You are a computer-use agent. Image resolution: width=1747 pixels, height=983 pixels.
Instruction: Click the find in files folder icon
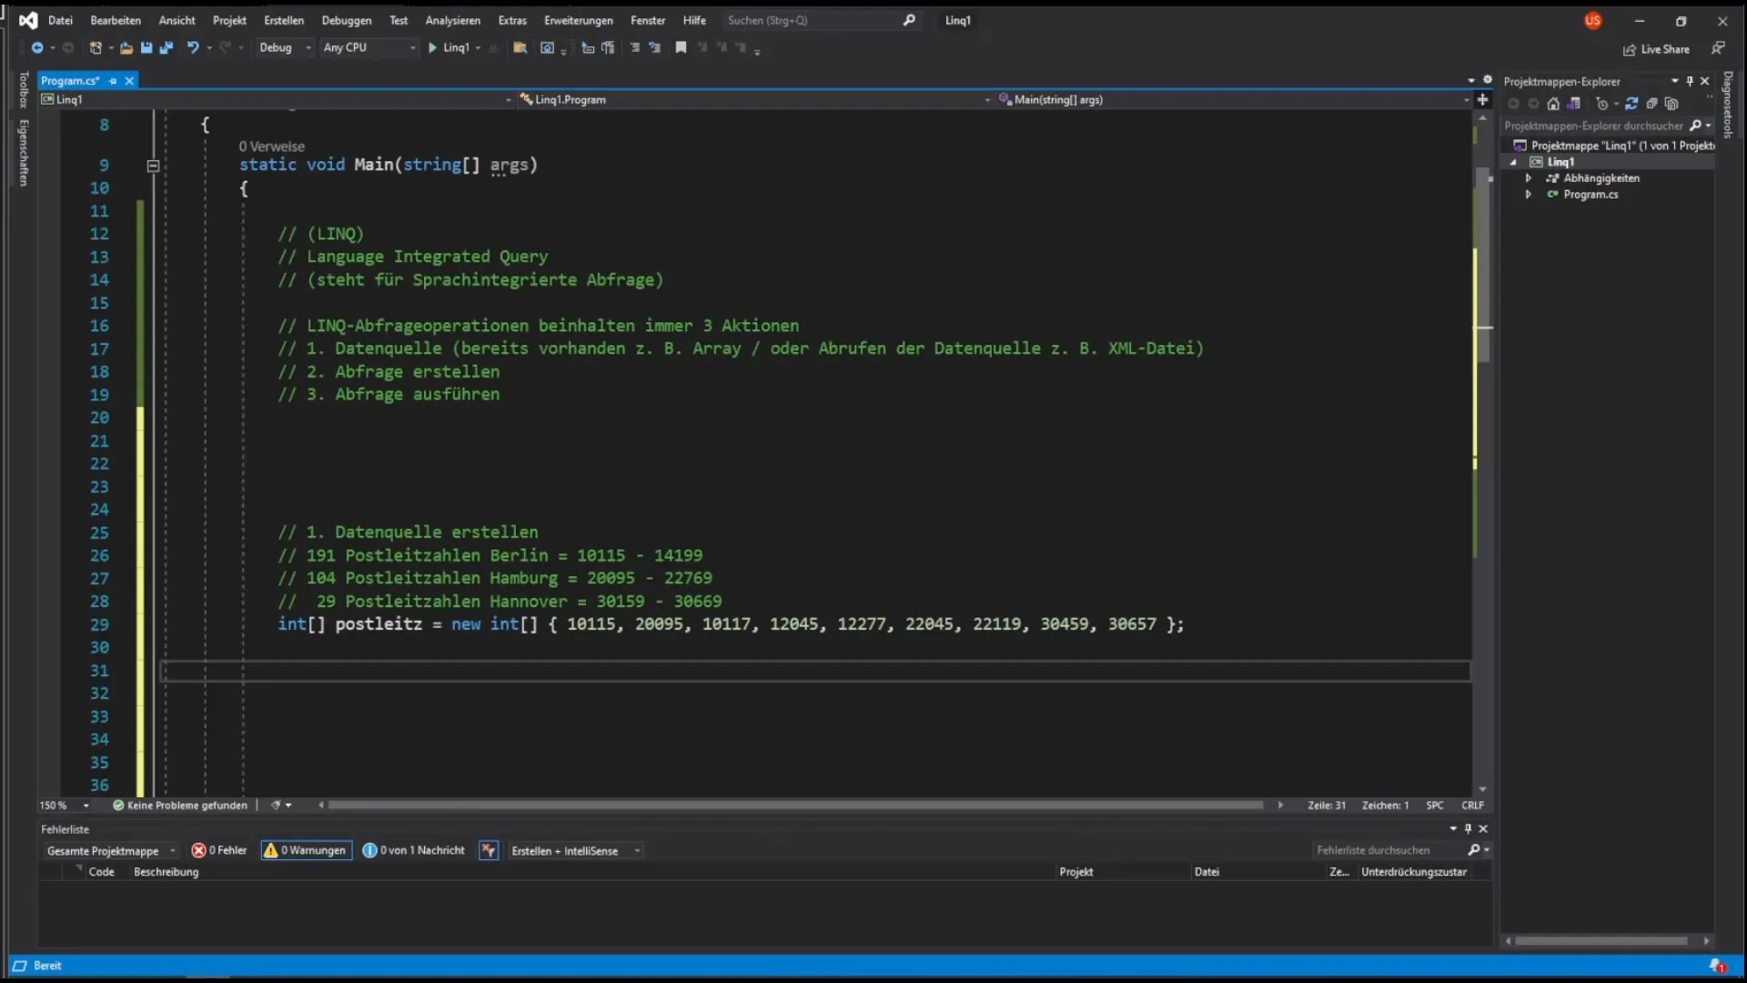520,47
